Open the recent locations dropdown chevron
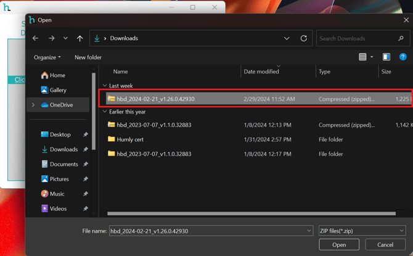Screen dimensions: 413x256 click(65, 38)
